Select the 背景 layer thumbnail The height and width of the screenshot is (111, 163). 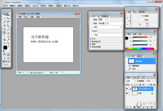click(135, 93)
